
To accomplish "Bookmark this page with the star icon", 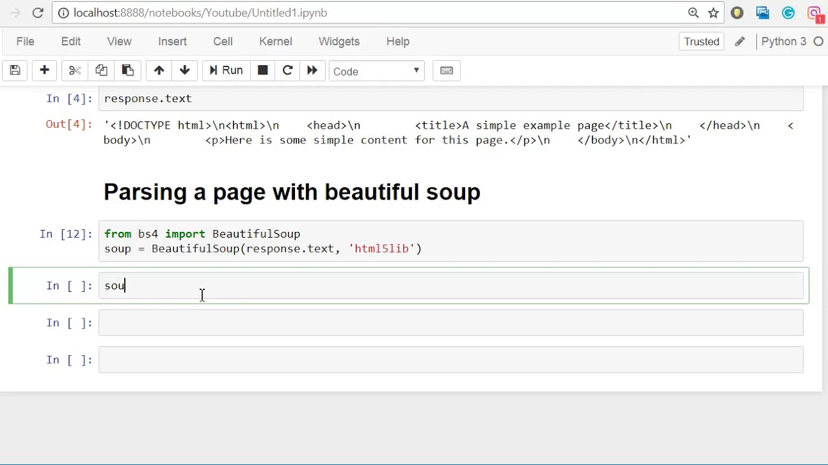I will click(x=714, y=13).
